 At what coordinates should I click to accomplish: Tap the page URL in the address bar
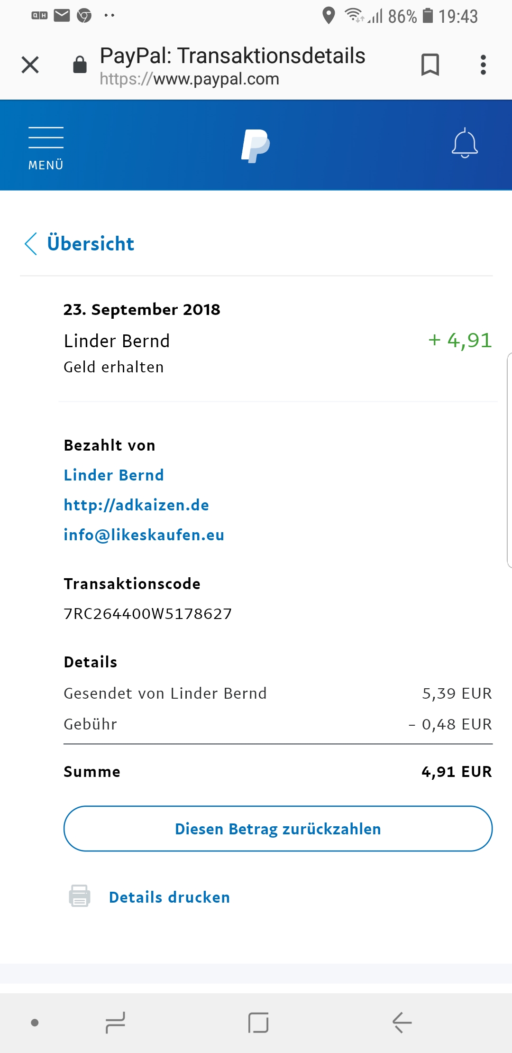click(x=189, y=79)
